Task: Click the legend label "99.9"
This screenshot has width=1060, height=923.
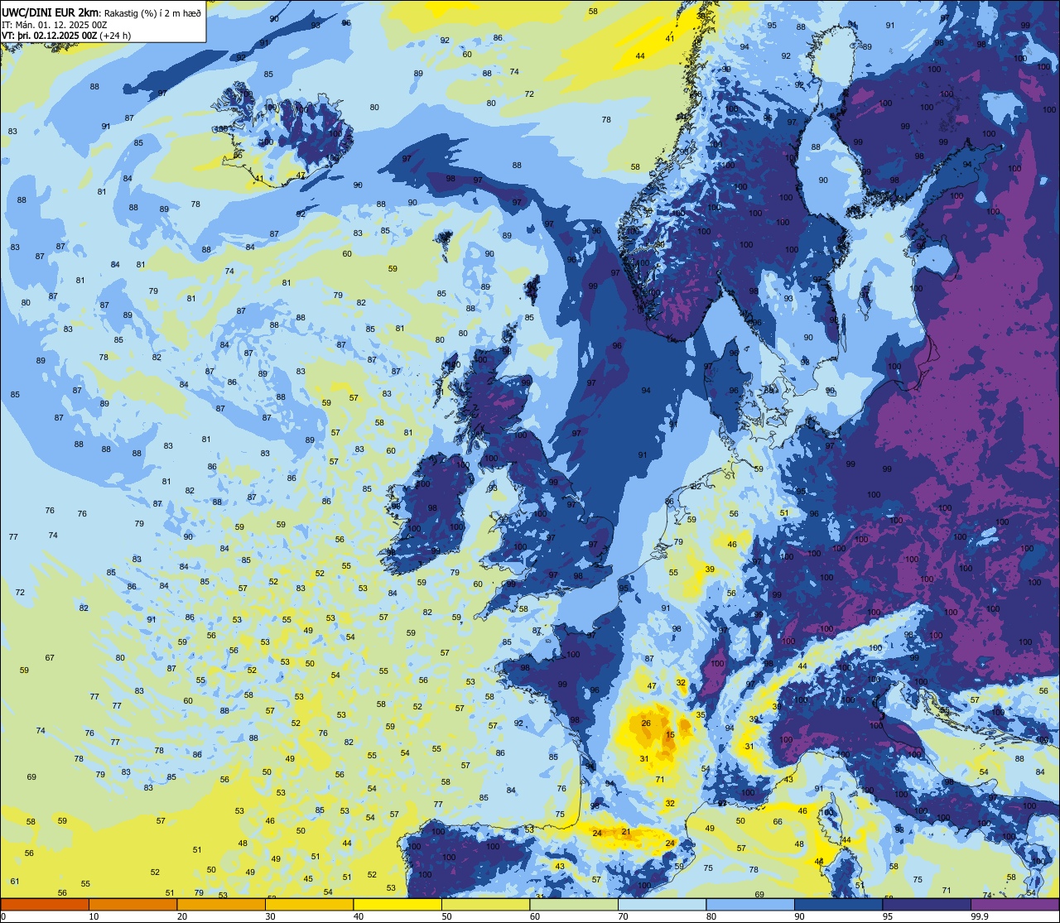Action: coord(980,916)
